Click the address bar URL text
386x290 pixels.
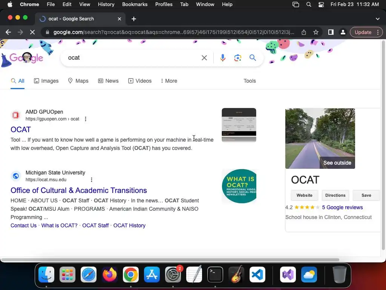click(174, 32)
